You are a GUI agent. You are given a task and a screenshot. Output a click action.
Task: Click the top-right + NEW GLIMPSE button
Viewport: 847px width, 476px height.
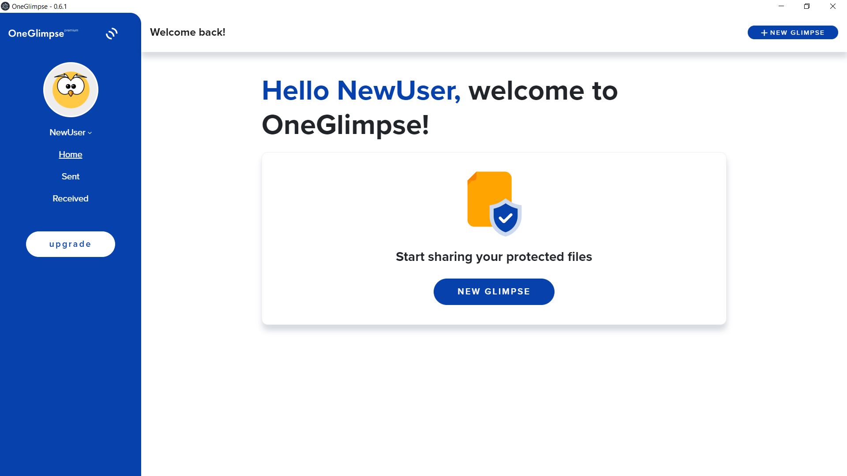(792, 33)
